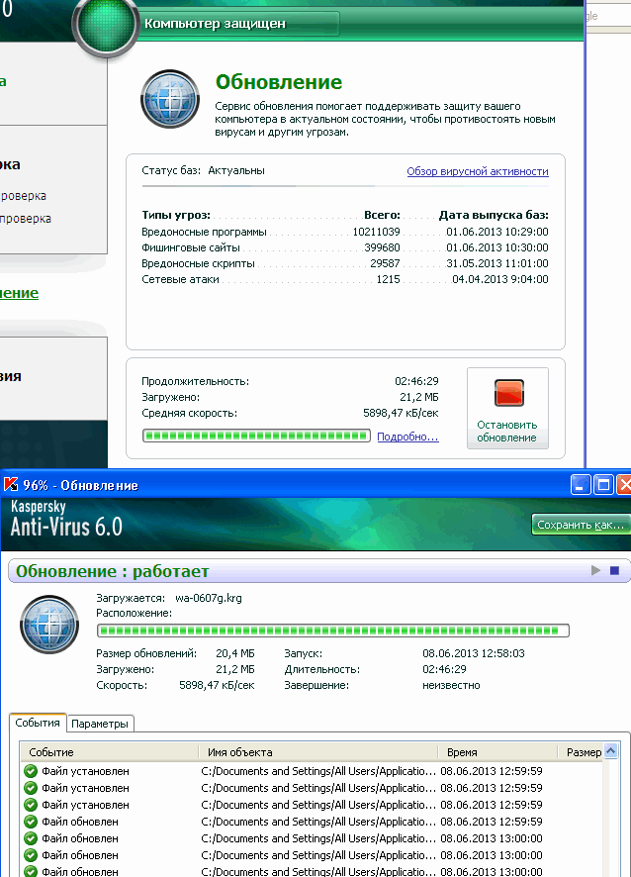
Task: Click the globe icon beside Обновление heading
Action: [170, 99]
